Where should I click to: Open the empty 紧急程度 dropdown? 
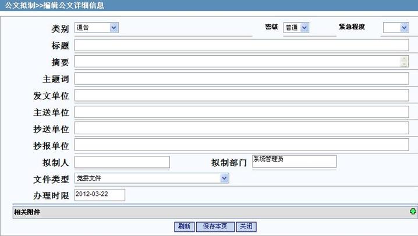coord(395,27)
